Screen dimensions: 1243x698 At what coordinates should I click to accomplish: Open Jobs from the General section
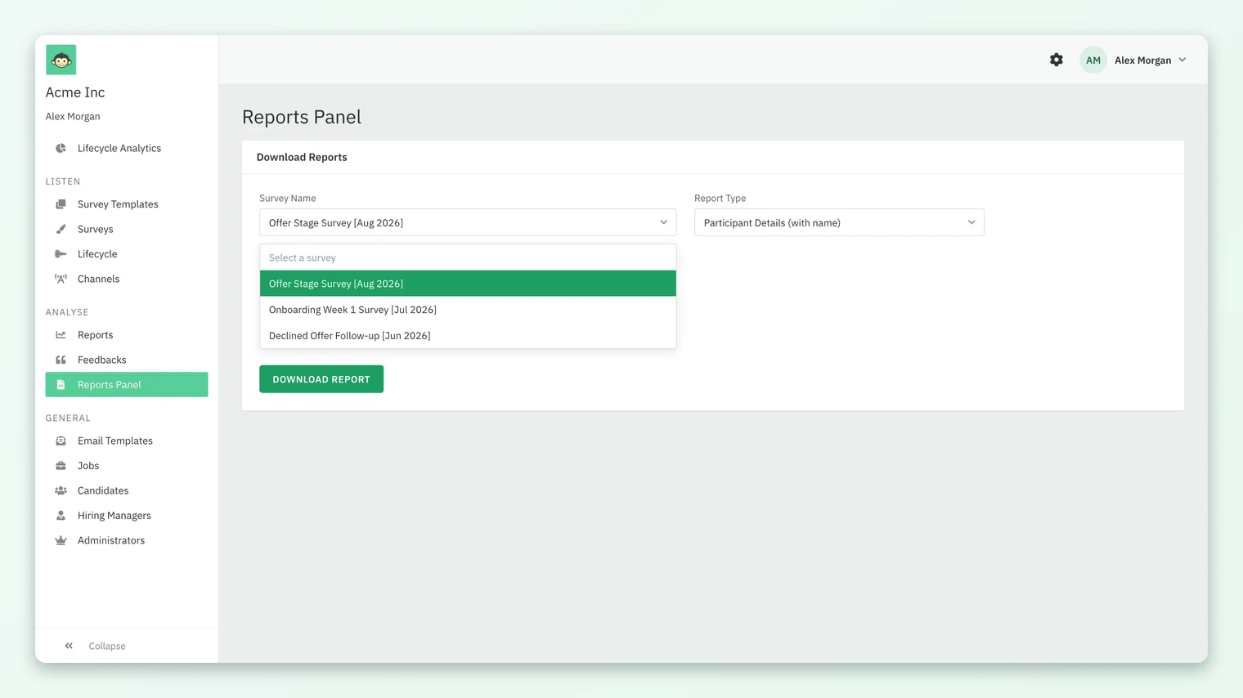click(x=88, y=466)
